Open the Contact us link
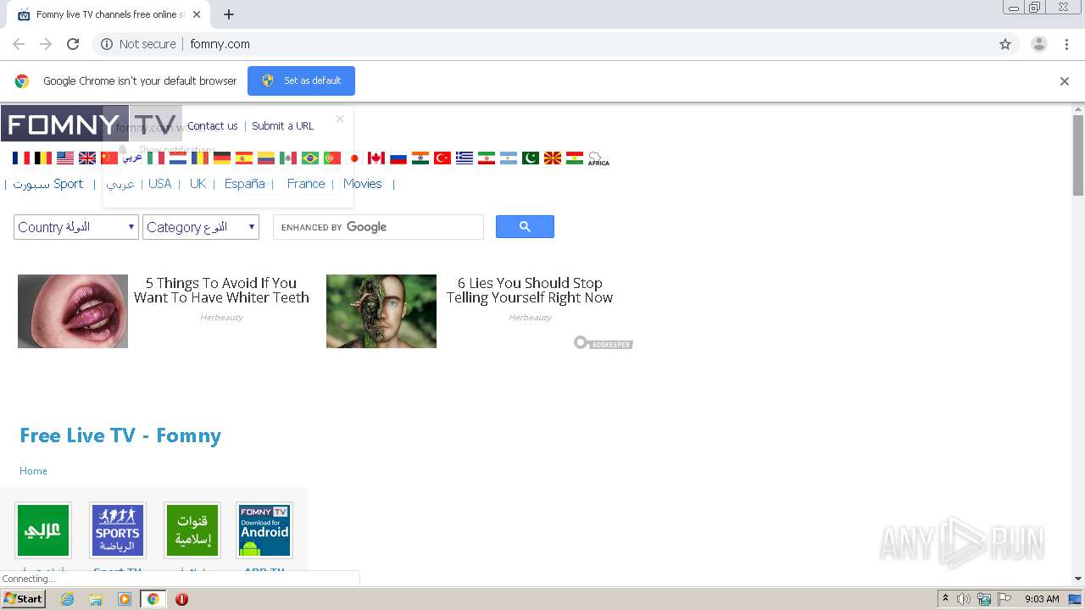Screen dimensions: 1085x610 click(x=213, y=125)
